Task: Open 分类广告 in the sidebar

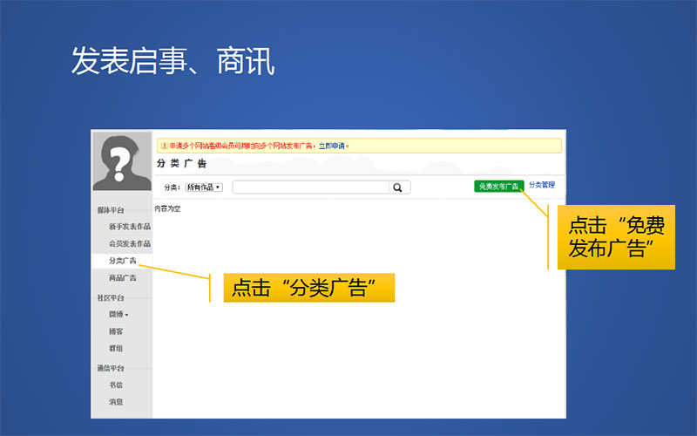Action: 122,261
